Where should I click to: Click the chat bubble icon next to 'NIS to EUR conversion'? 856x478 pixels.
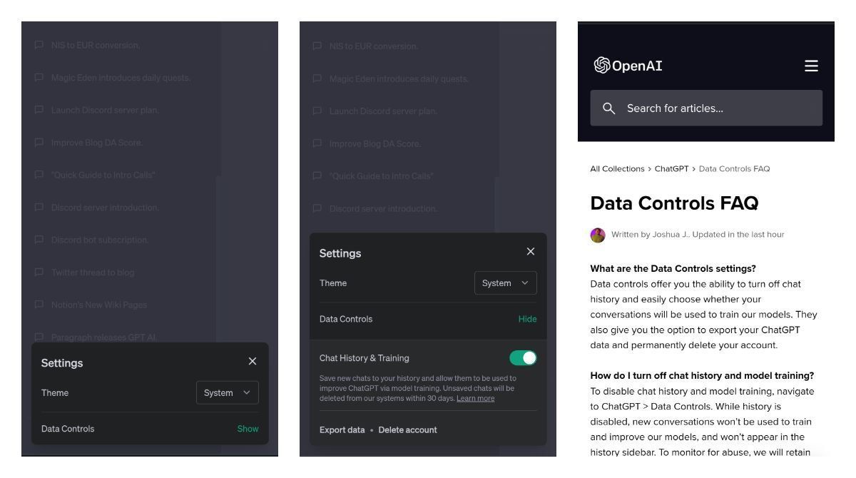pos(39,45)
